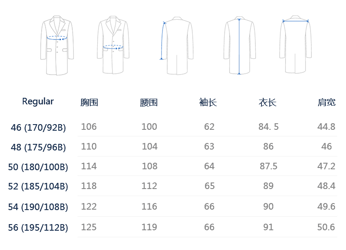Image resolution: width=346 pixels, height=250 pixels.
Task: Click the 胸围 column header
Action: click(x=89, y=102)
